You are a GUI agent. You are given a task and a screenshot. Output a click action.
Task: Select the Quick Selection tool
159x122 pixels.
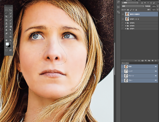point(11,13)
